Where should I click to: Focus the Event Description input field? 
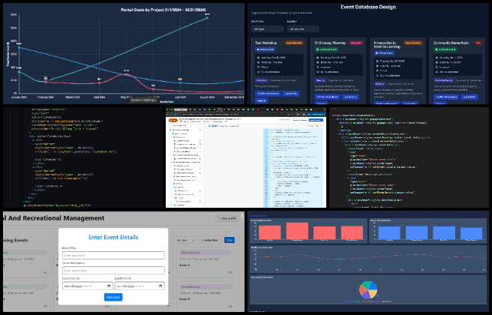click(x=113, y=271)
